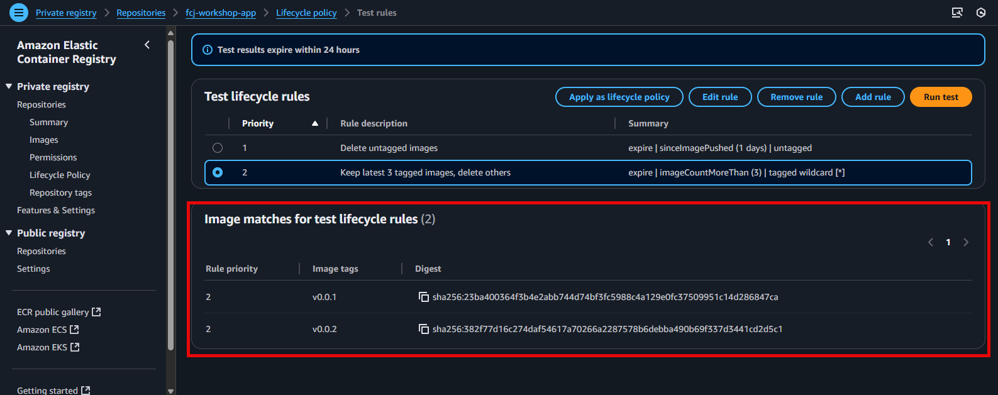The width and height of the screenshot is (998, 395).
Task: Click Image tags column header
Action: pos(335,269)
